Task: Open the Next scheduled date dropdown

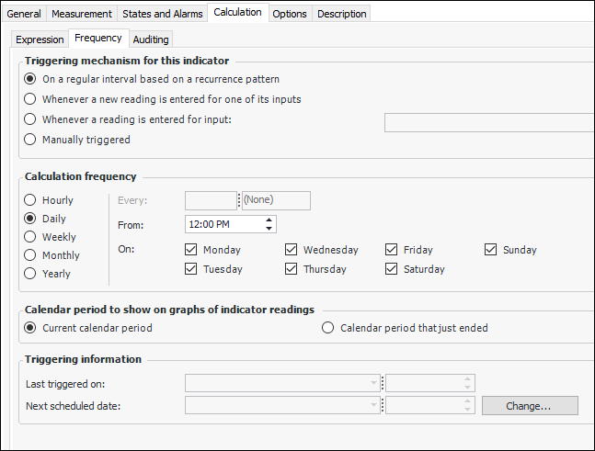Action: 374,406
